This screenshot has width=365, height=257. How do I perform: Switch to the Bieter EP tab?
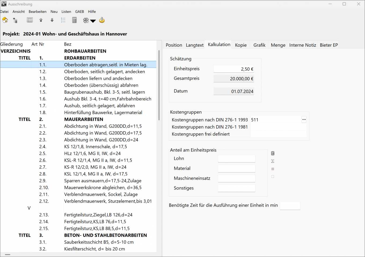(x=328, y=45)
